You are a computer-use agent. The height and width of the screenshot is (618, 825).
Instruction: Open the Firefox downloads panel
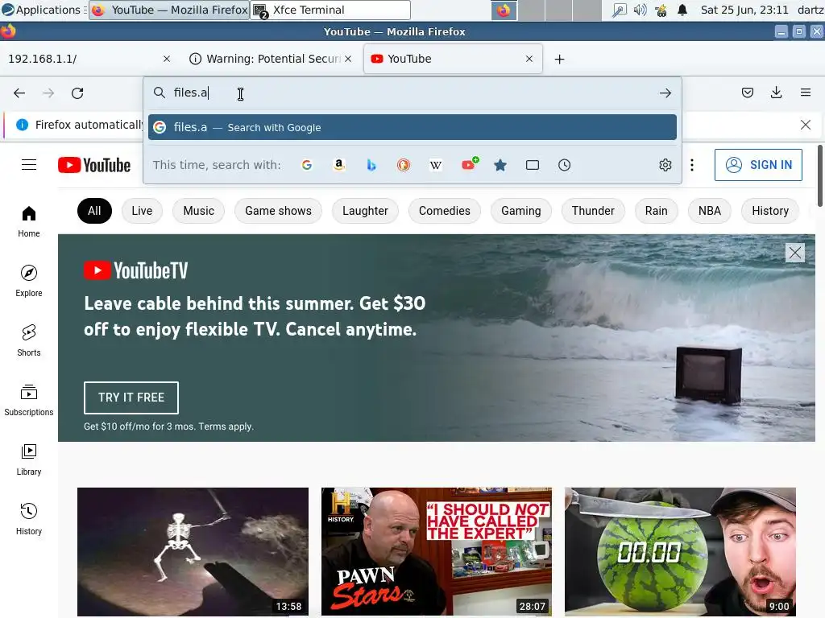click(776, 93)
